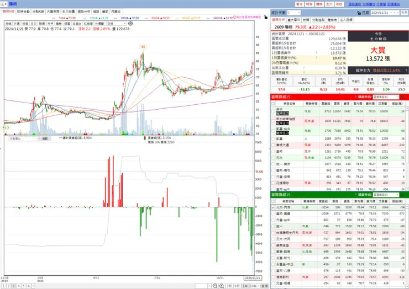
Task: Click the help question mark in 區間買超15 header
Action: coord(355,97)
